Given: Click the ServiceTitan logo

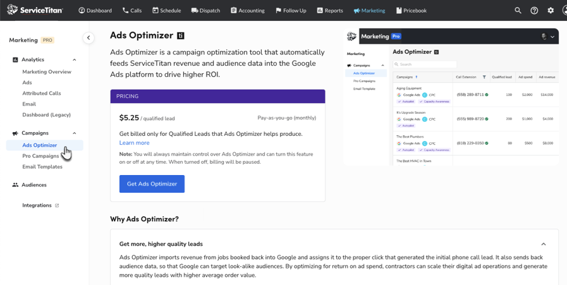Looking at the screenshot, I should [35, 10].
